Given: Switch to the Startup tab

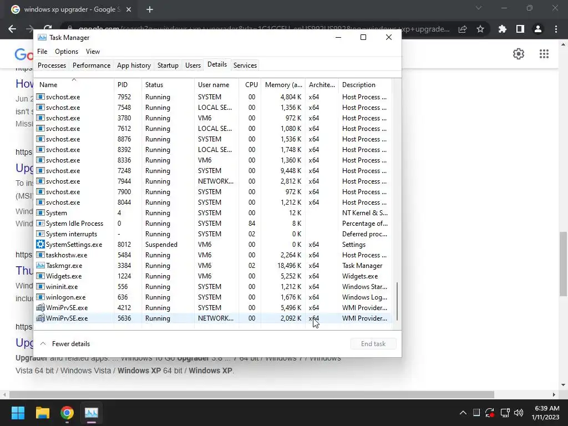Looking at the screenshot, I should click(168, 65).
